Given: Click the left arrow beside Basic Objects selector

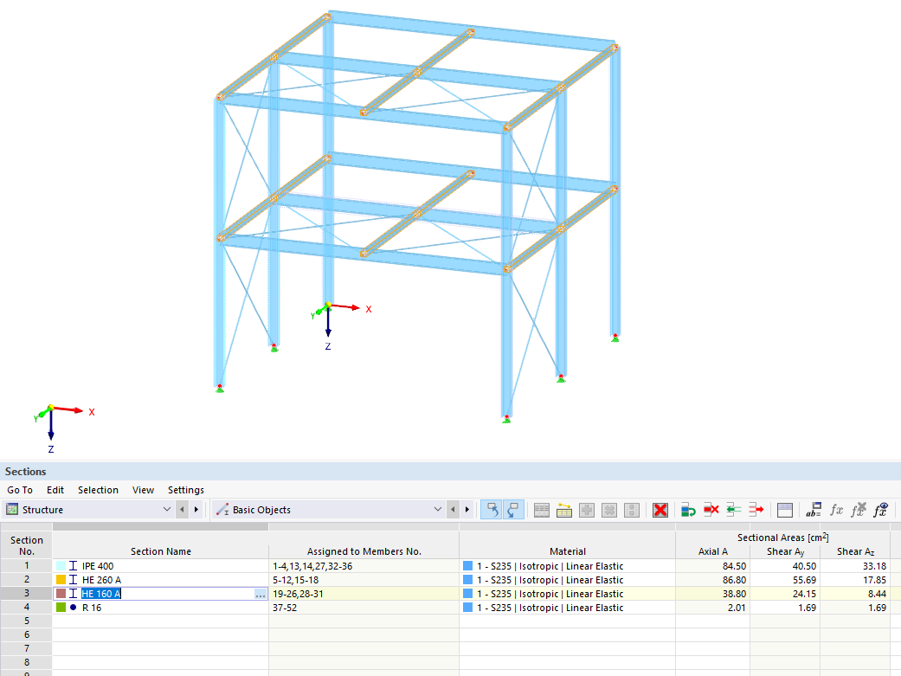Looking at the screenshot, I should coord(453,510).
